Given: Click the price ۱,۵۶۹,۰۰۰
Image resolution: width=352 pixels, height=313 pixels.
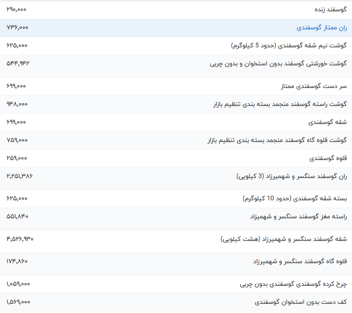Looking at the screenshot, I should (18, 302).
